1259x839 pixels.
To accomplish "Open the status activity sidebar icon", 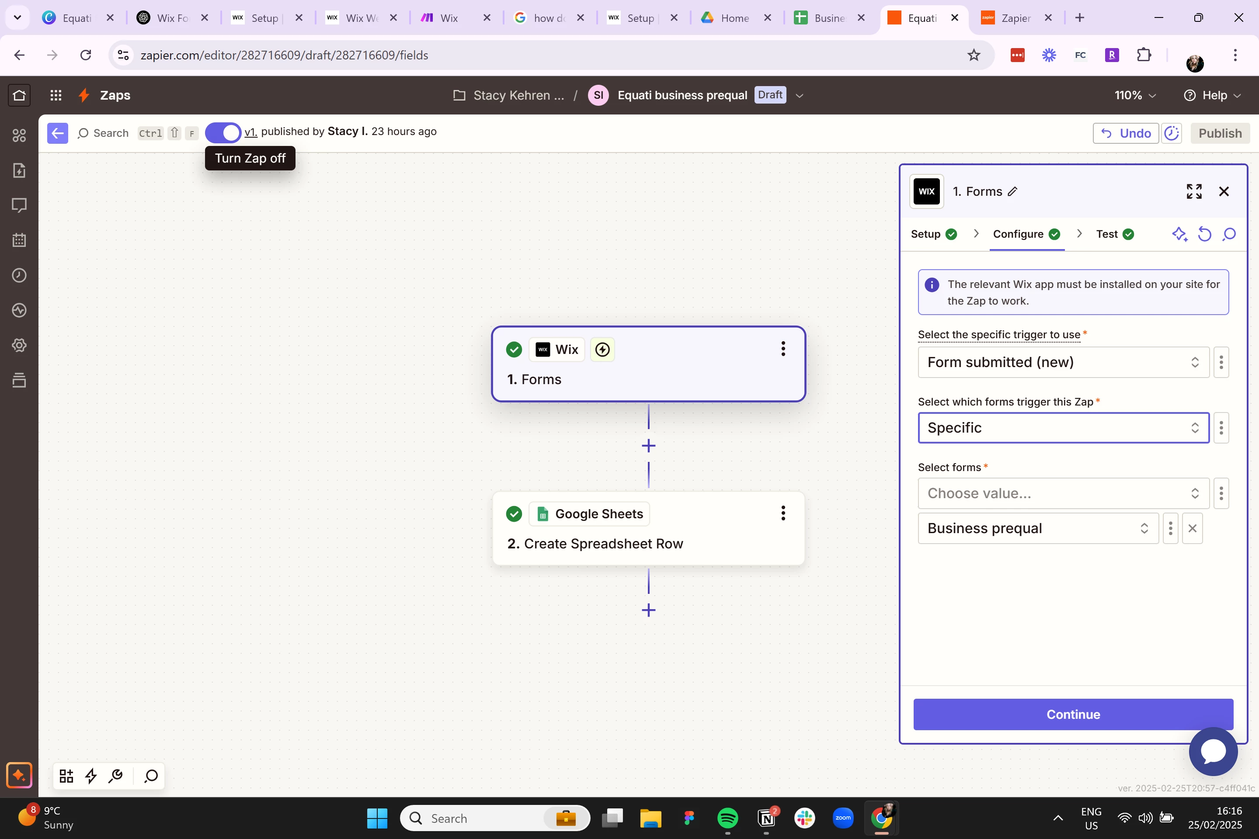I will coord(19,310).
